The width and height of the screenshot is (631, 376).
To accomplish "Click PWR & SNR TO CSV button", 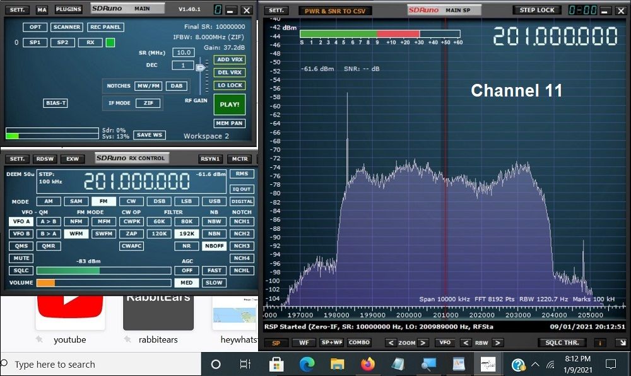I will 335,11.
